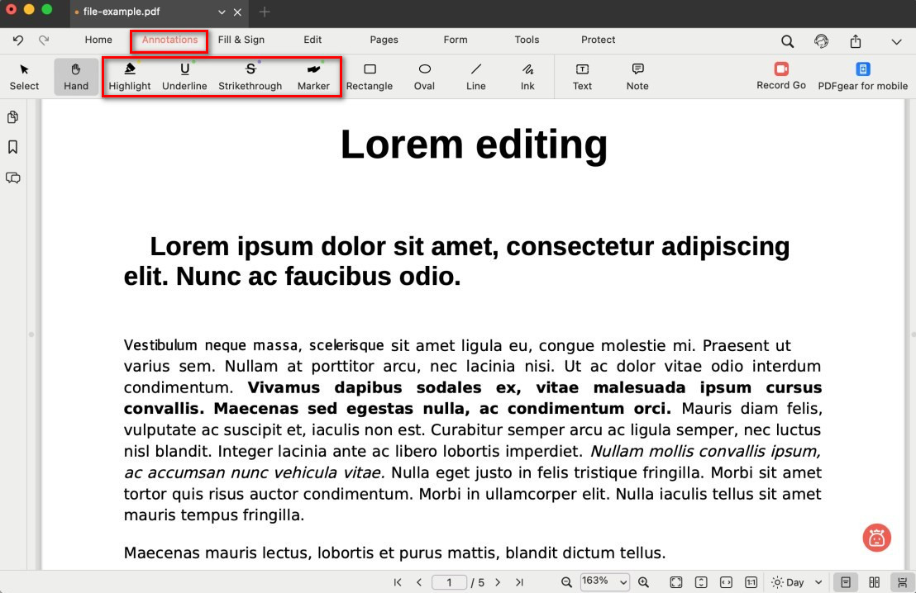Select the Oval shape tool

pos(424,77)
